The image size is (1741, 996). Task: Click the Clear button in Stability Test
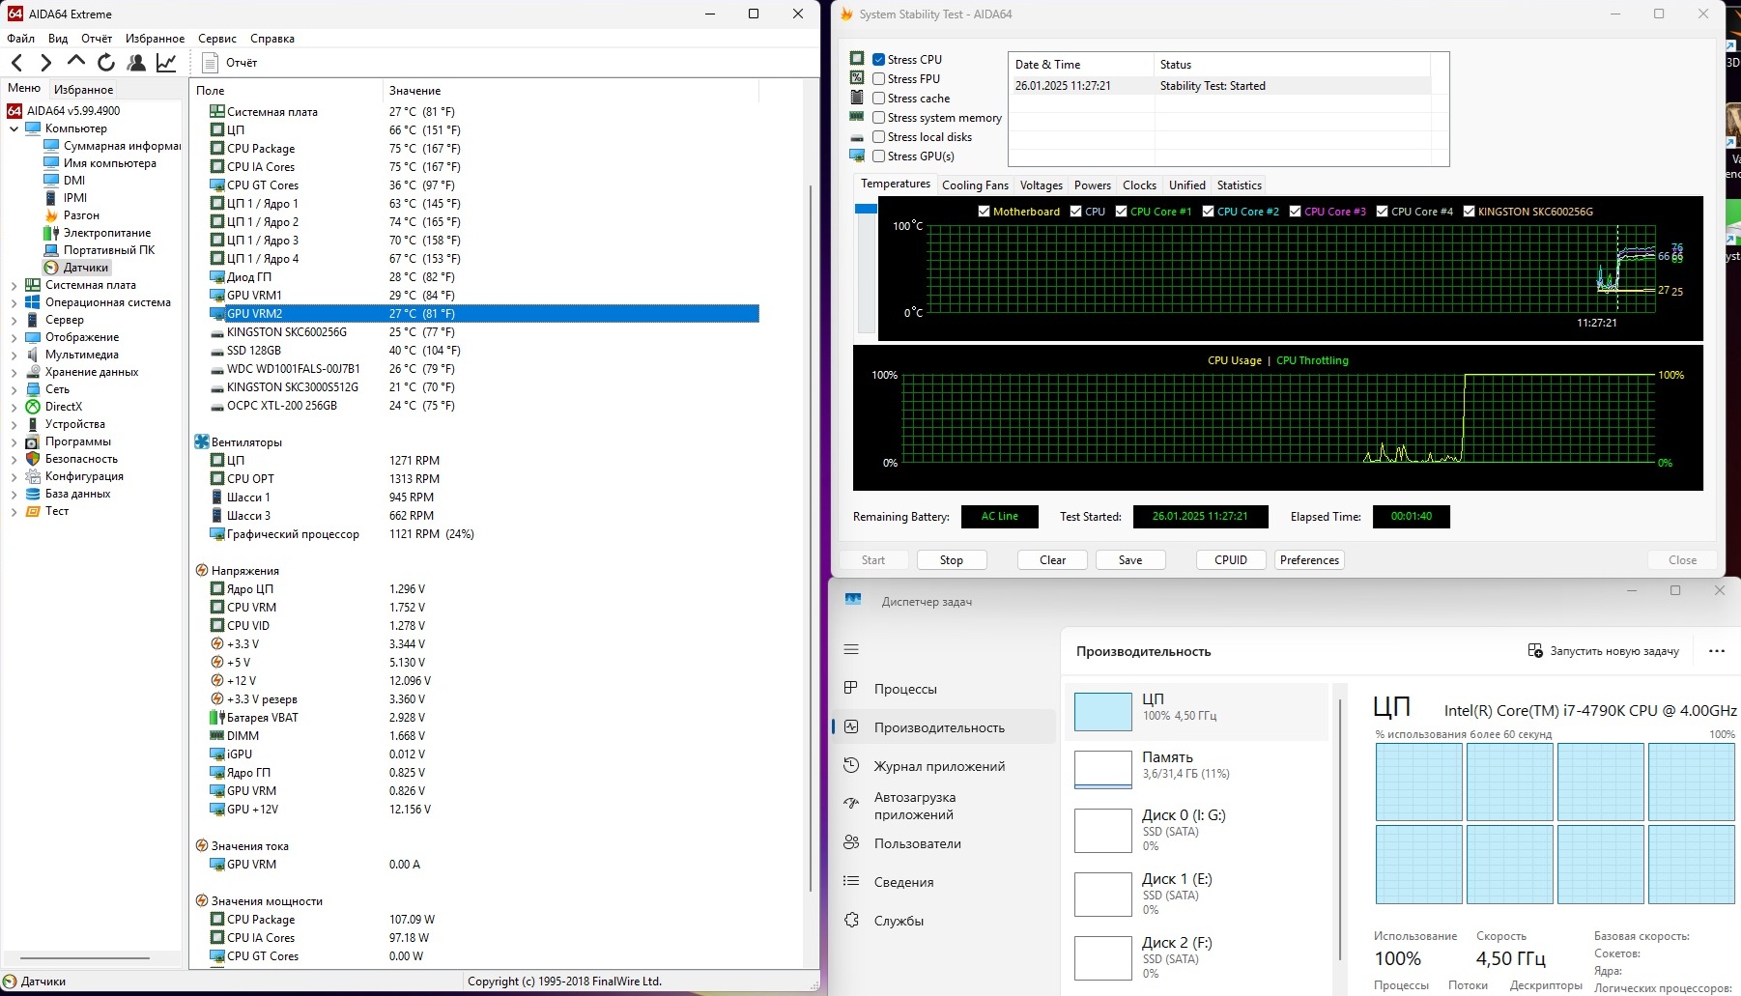[1053, 560]
